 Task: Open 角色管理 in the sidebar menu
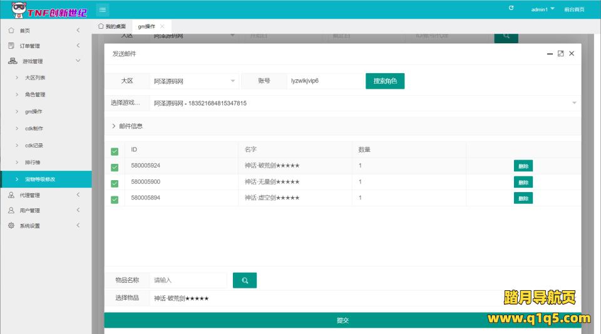pos(35,94)
